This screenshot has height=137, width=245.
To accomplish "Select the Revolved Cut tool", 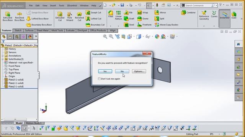I will point(79,16).
